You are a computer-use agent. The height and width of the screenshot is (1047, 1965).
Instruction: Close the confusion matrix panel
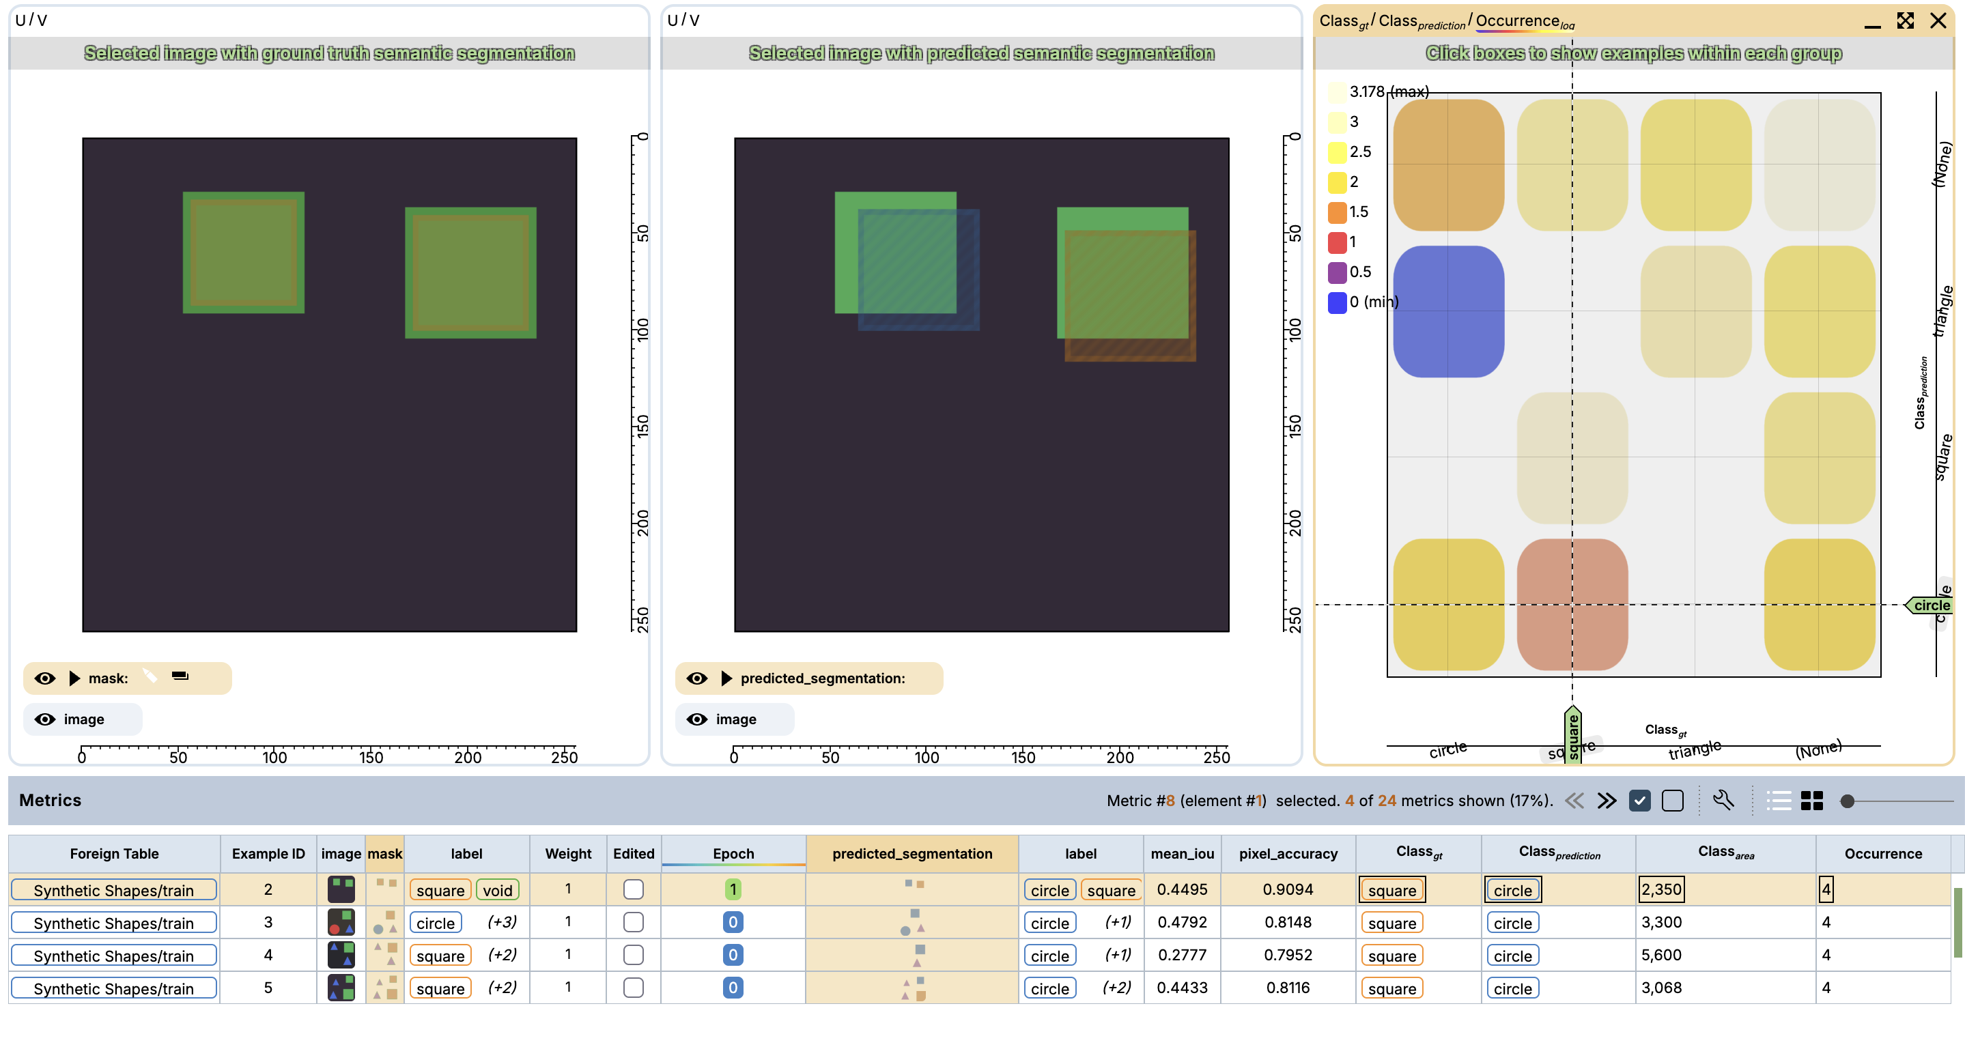[1938, 20]
